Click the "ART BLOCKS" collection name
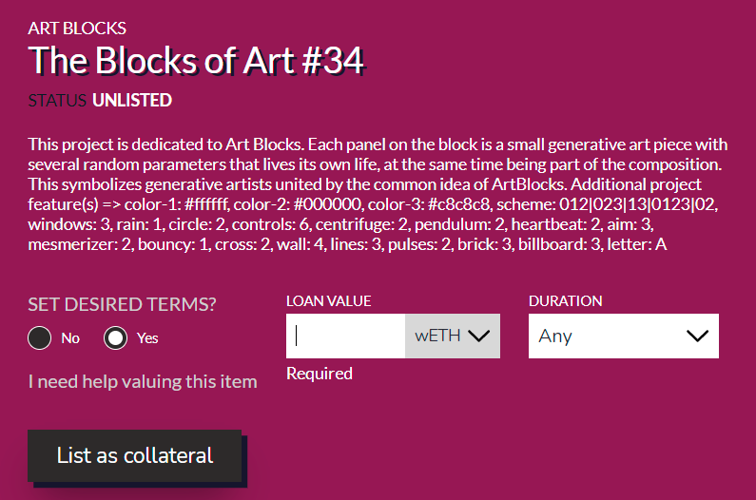This screenshot has width=756, height=500. point(77,29)
